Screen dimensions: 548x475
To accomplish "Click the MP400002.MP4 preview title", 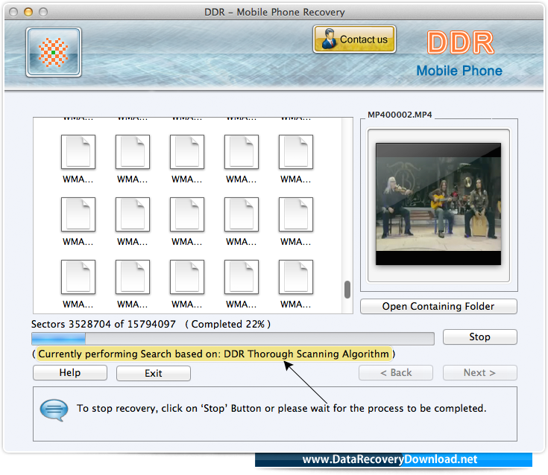I will coord(400,115).
